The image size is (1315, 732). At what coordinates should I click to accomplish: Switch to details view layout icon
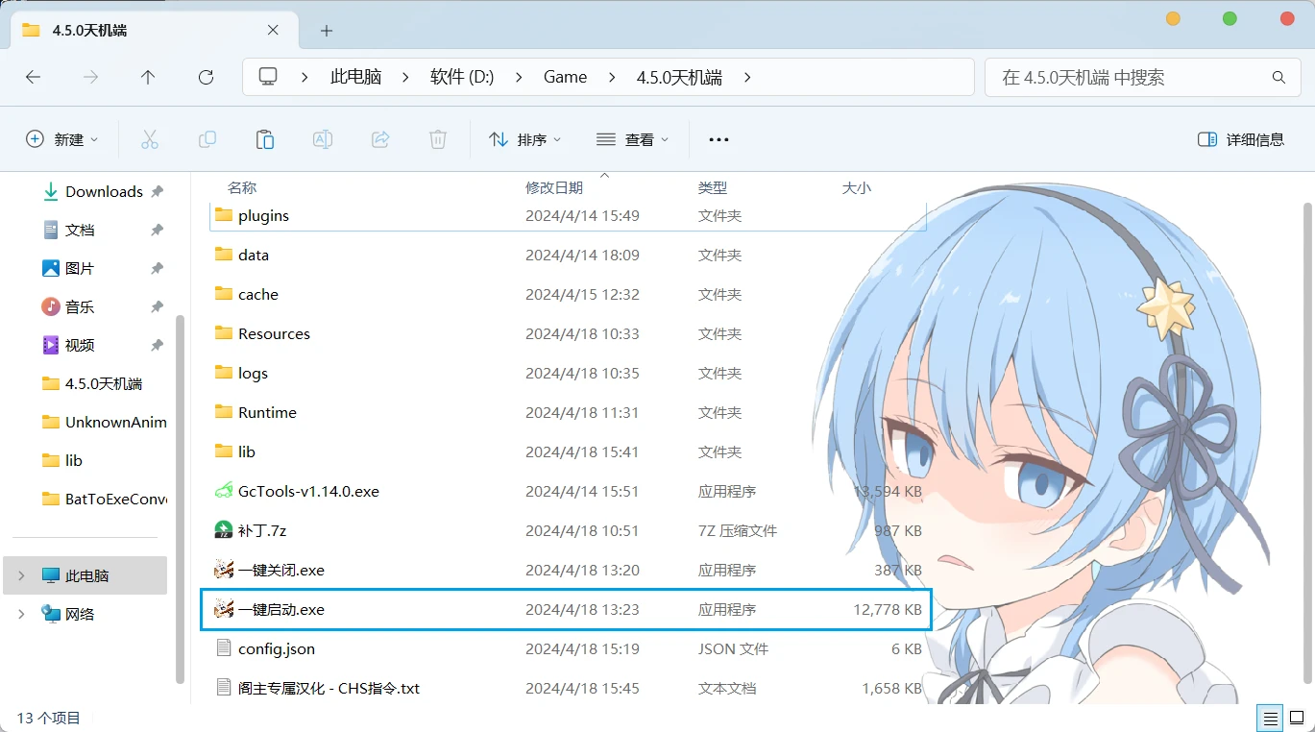point(1270,718)
